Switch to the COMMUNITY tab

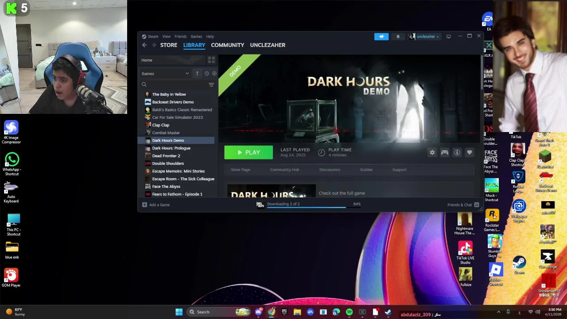coord(228,45)
